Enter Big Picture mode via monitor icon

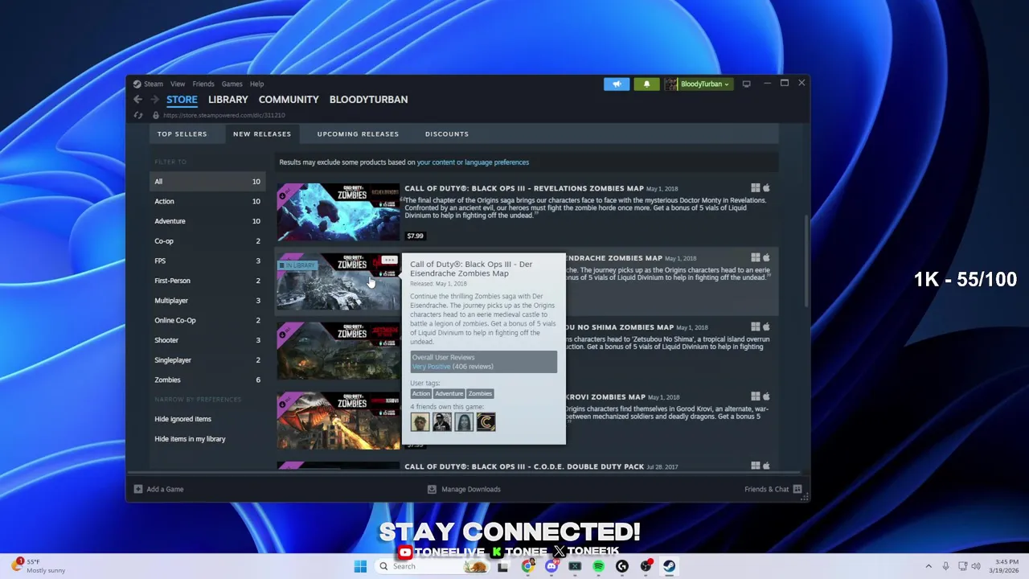point(747,84)
